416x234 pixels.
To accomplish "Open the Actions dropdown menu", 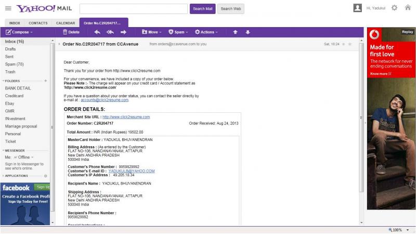I will click(206, 32).
